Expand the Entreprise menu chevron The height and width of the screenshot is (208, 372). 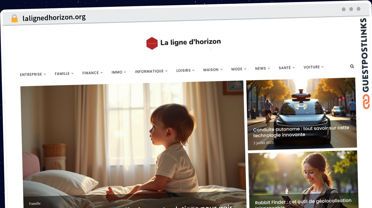click(x=45, y=74)
